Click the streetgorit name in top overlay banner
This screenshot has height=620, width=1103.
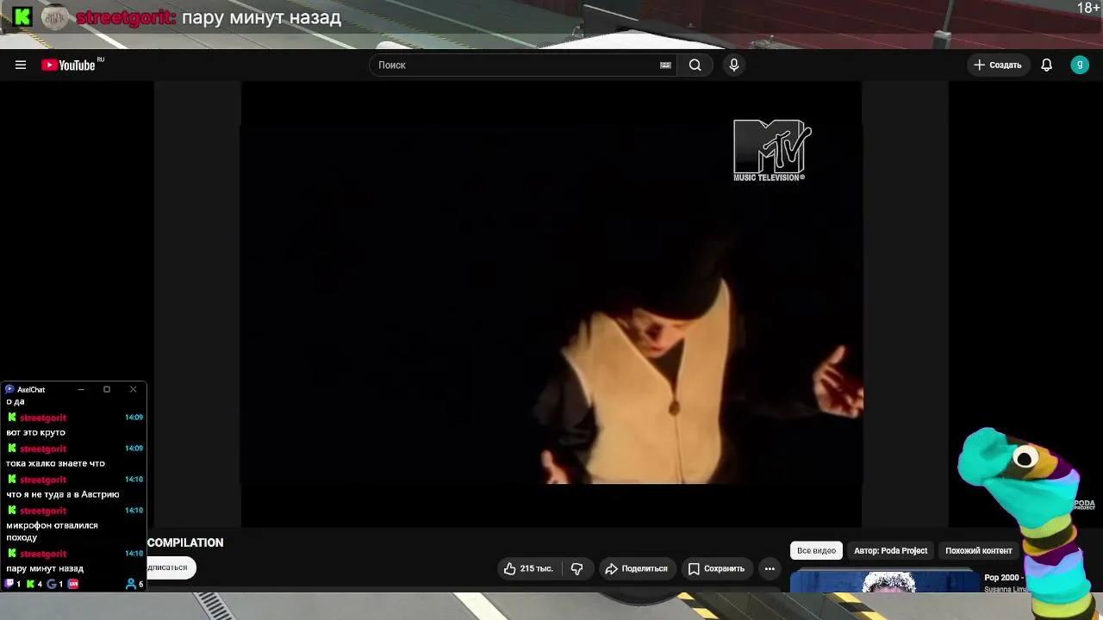126,17
